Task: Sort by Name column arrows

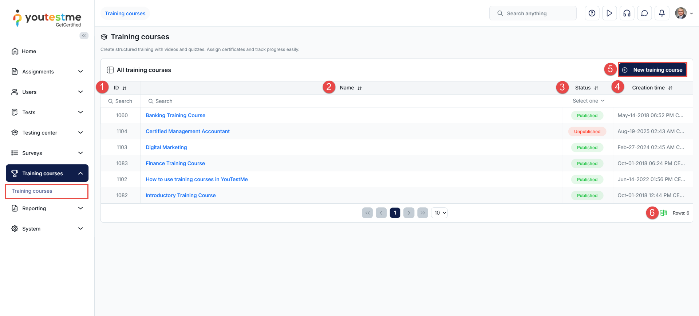Action: 360,88
